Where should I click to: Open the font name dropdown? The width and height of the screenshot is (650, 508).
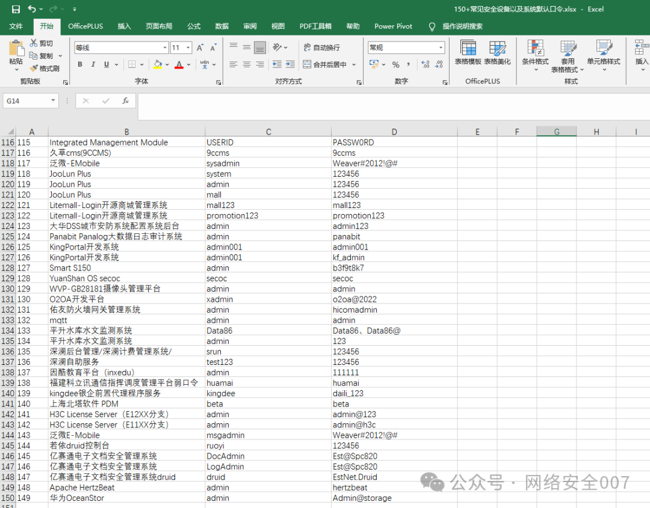click(x=165, y=47)
